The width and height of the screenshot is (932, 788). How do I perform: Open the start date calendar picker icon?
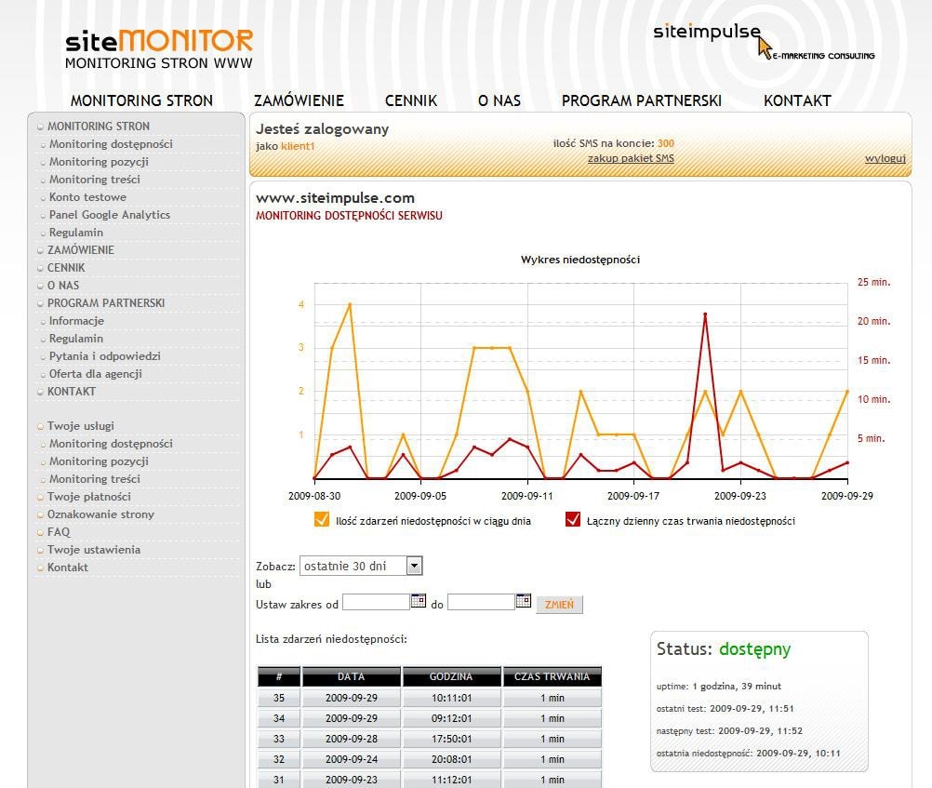(419, 601)
